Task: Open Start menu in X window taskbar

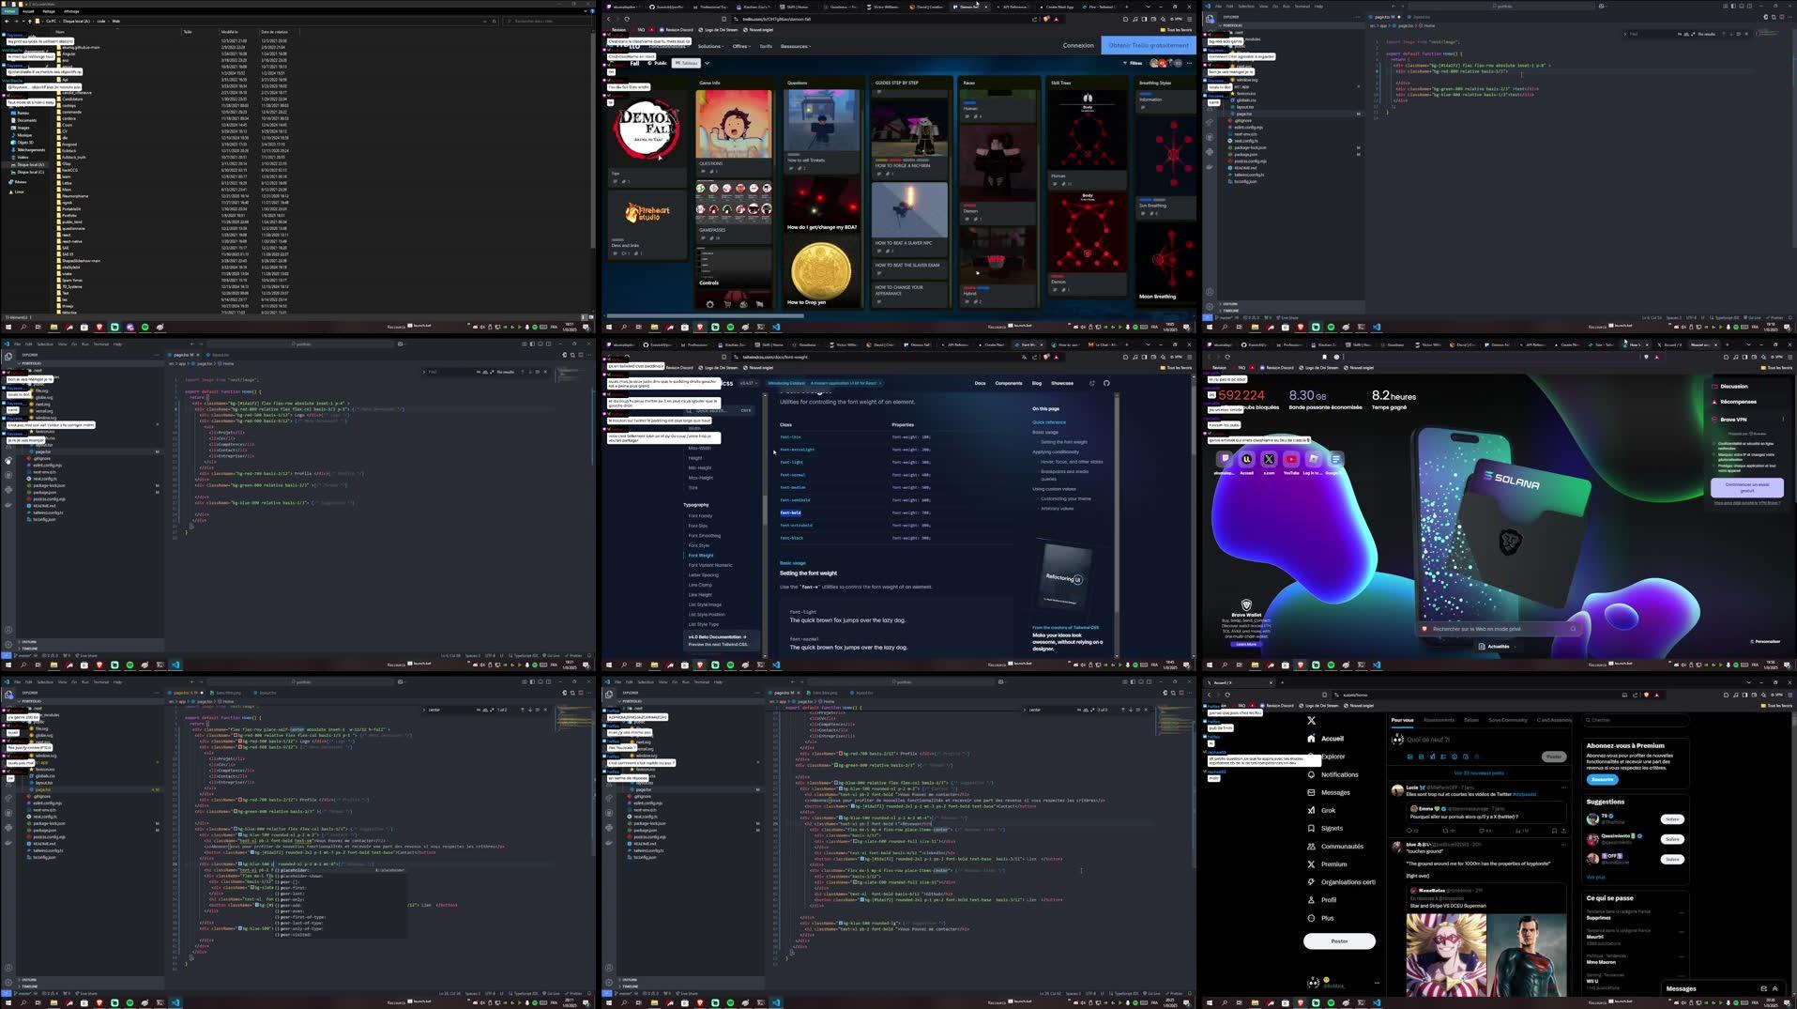Action: [1209, 1003]
